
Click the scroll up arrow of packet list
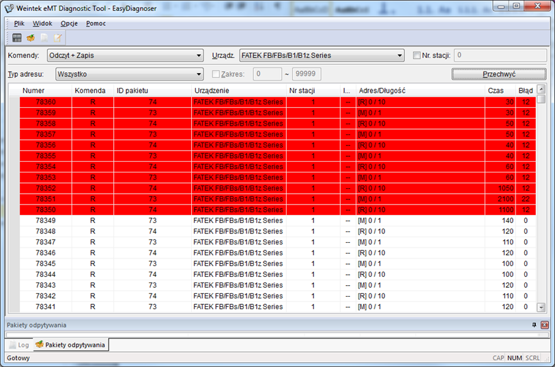tap(541, 89)
